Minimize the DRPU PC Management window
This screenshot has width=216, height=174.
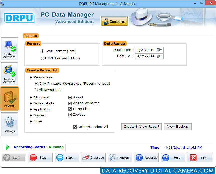pos(195,3)
